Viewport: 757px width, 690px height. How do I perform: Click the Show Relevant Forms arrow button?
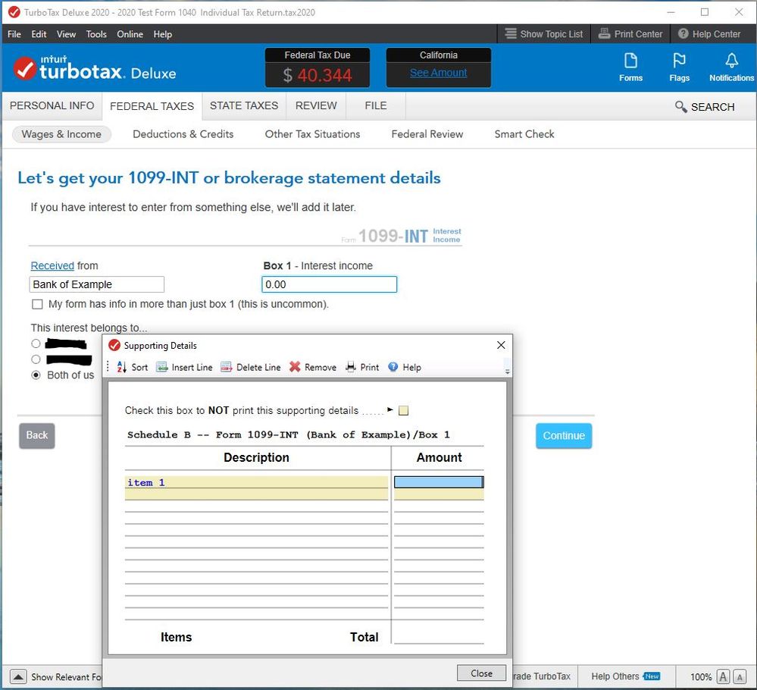18,676
